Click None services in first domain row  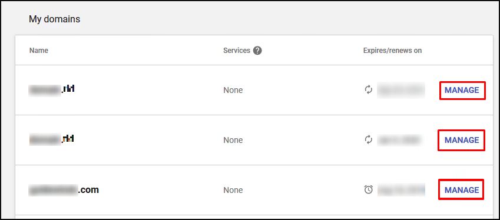(233, 91)
